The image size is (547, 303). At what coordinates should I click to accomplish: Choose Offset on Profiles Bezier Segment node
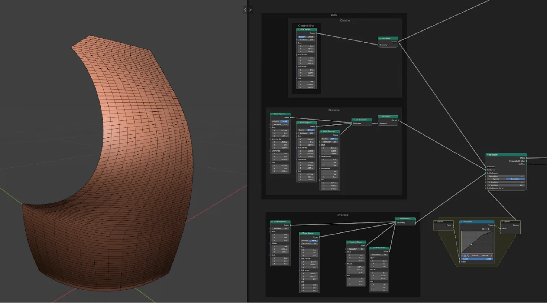314,241
